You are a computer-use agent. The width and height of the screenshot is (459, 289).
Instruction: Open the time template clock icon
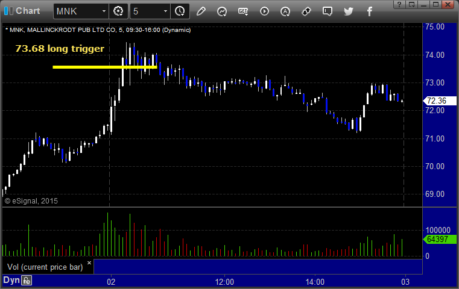tap(180, 11)
